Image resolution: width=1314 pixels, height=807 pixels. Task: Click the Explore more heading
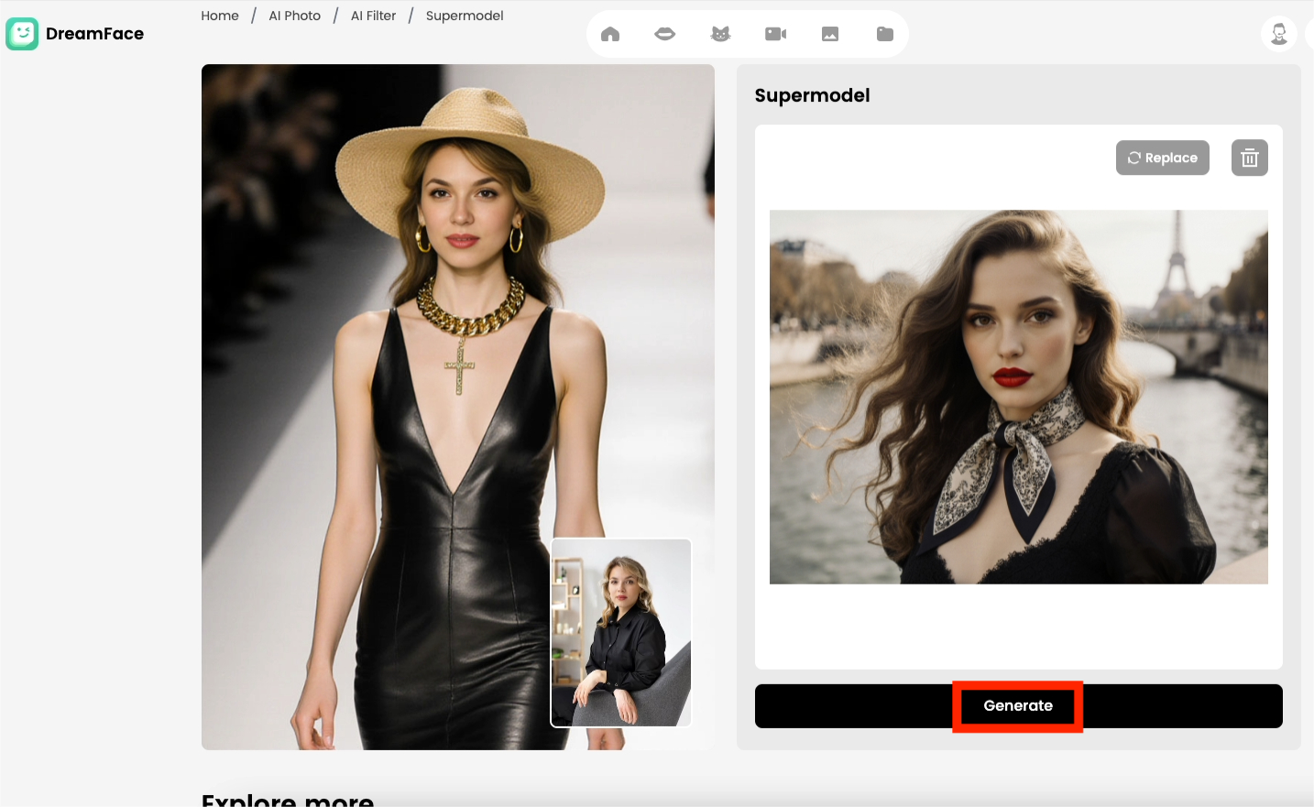tap(287, 799)
